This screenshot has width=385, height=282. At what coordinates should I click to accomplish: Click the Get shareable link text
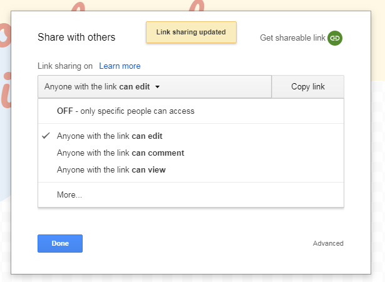(292, 38)
